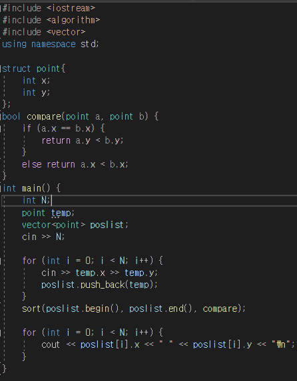
Task: Click 'temp.x' in the cin statement
Action: 90,273
